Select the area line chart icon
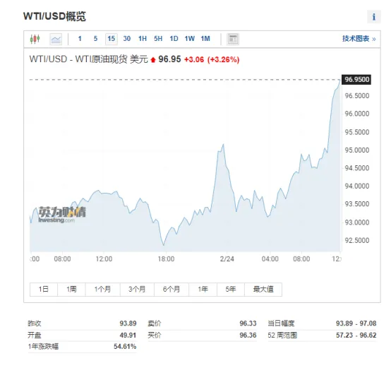 coord(56,39)
